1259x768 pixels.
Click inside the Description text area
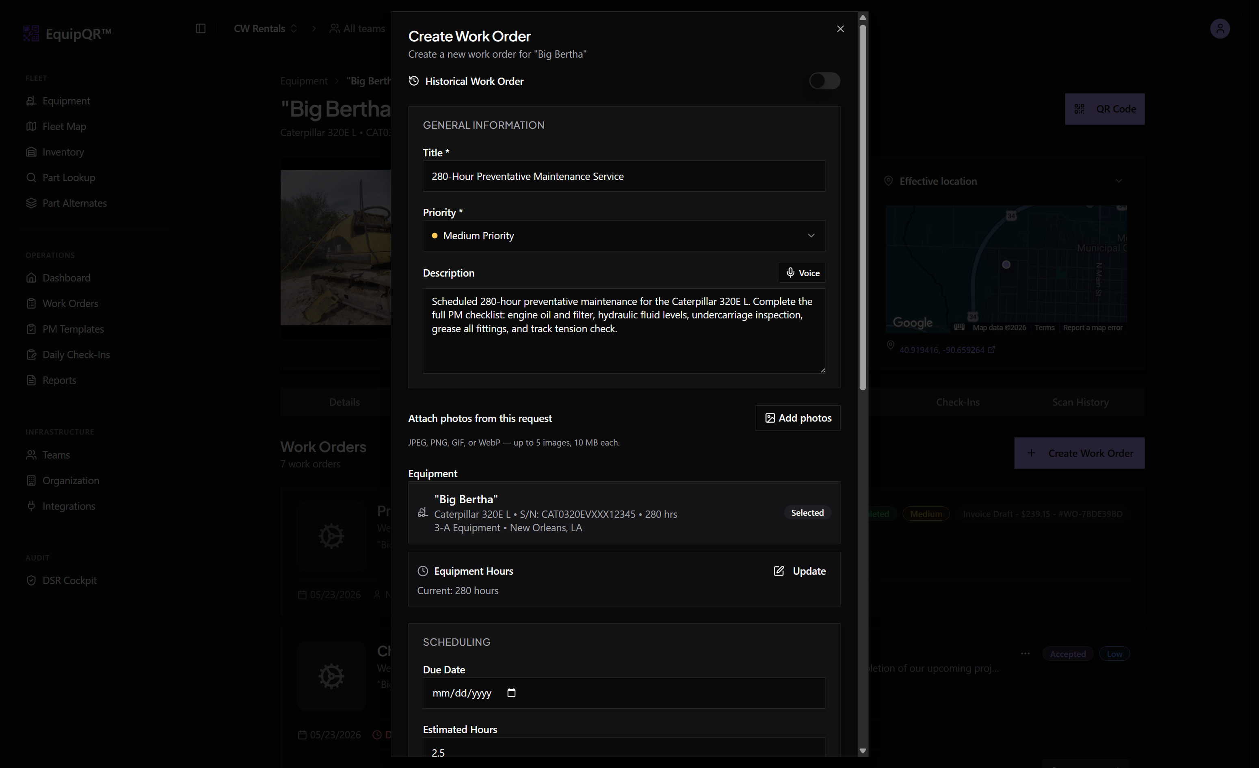[x=624, y=331]
